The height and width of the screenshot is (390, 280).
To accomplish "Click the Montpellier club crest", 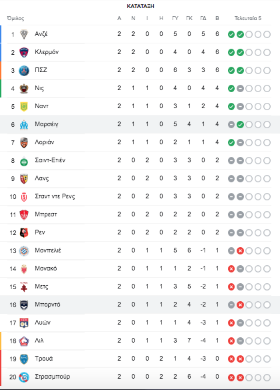I will tap(24, 250).
